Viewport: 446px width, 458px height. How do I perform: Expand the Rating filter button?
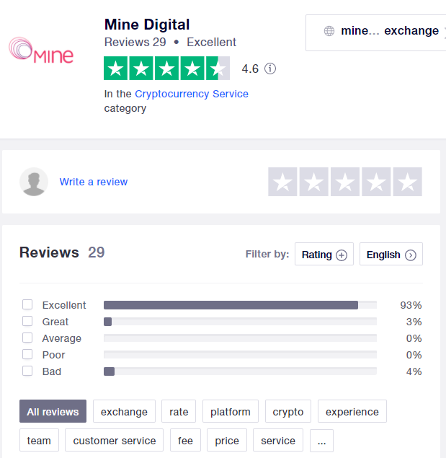click(x=324, y=254)
